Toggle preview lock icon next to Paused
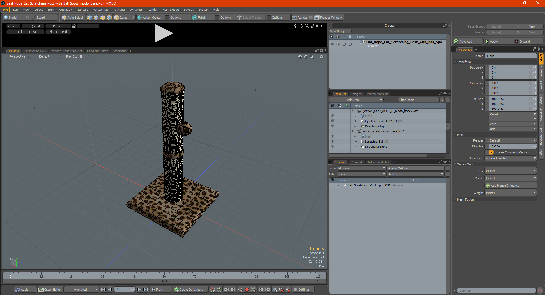 click(x=74, y=26)
